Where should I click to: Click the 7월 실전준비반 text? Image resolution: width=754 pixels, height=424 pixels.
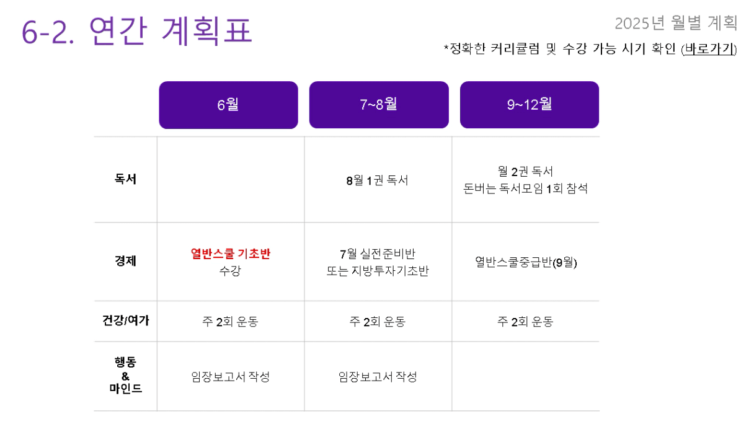(378, 254)
